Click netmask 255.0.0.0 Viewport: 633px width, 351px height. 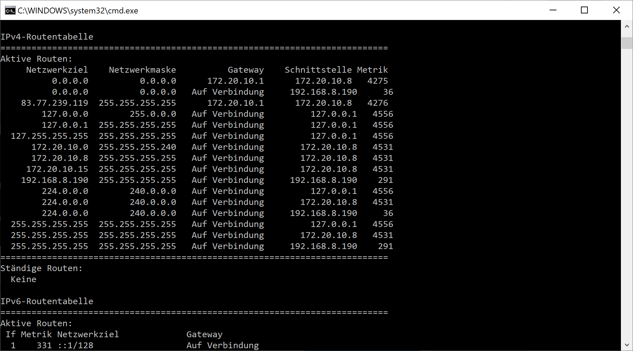[153, 114]
